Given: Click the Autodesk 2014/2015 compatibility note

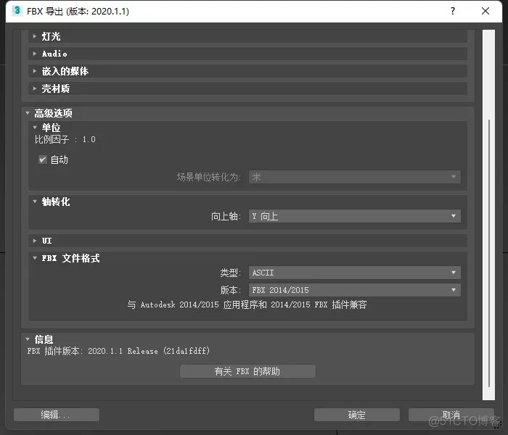Looking at the screenshot, I should [247, 304].
